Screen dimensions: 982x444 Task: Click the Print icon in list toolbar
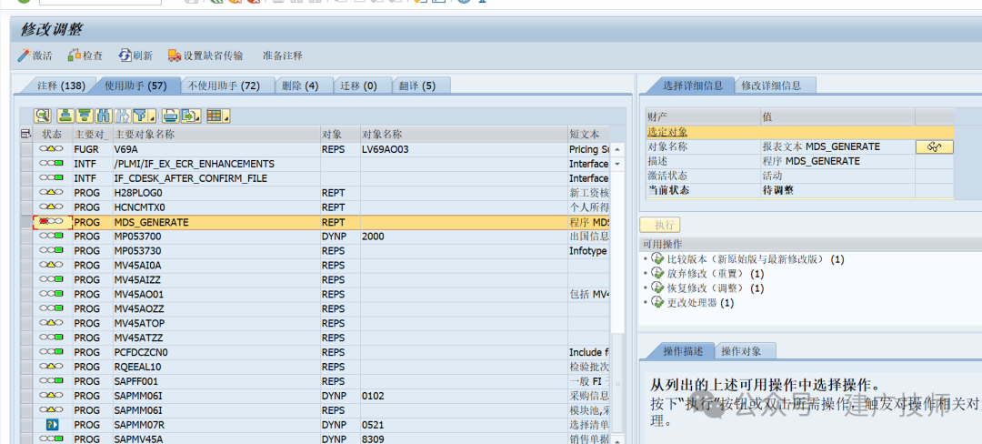pyautogui.click(x=170, y=116)
